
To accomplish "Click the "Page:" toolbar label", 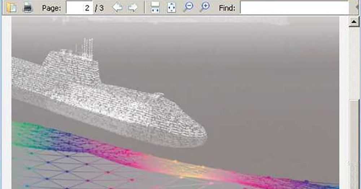I will pyautogui.click(x=51, y=8).
